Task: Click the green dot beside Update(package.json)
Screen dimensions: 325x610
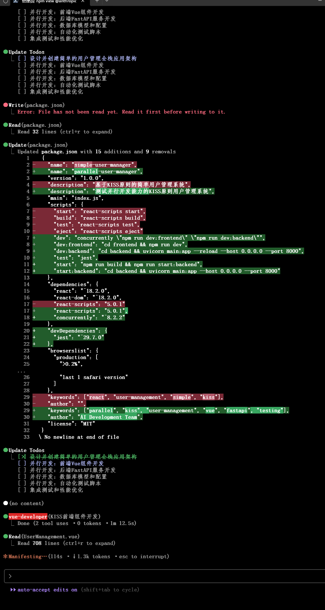Action: coord(6,145)
